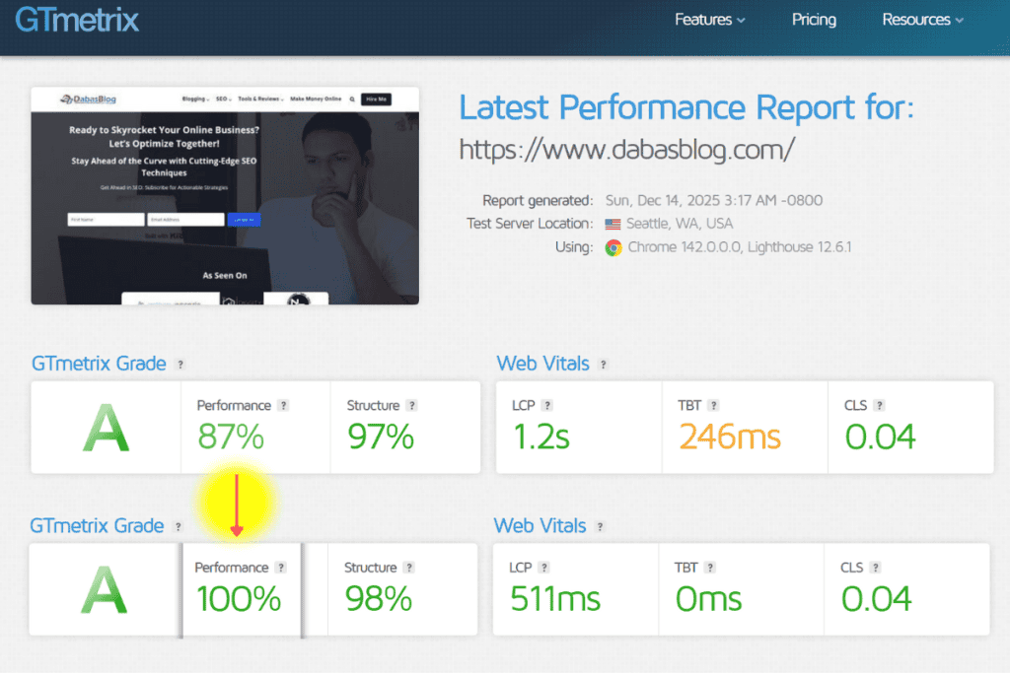Open the Features dropdown menu
This screenshot has width=1010, height=673.
point(710,20)
